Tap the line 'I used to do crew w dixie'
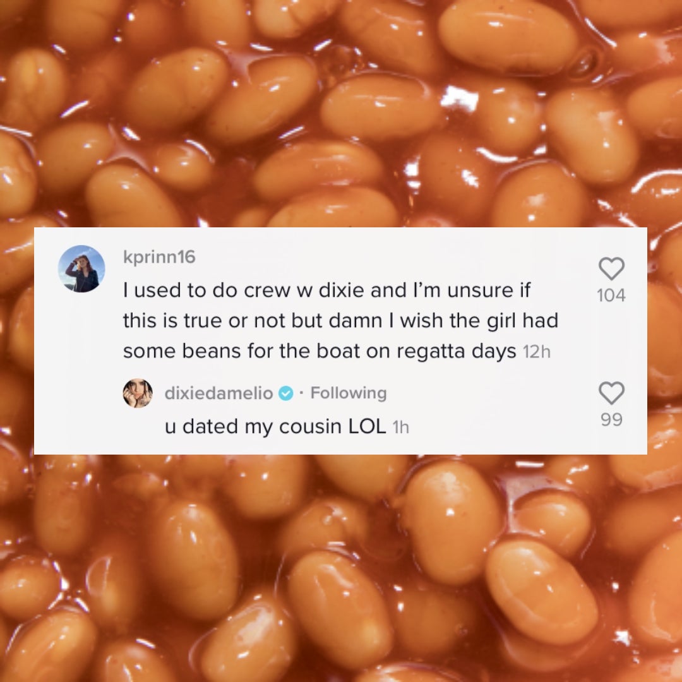Image resolution: width=682 pixels, height=682 pixels. [327, 290]
